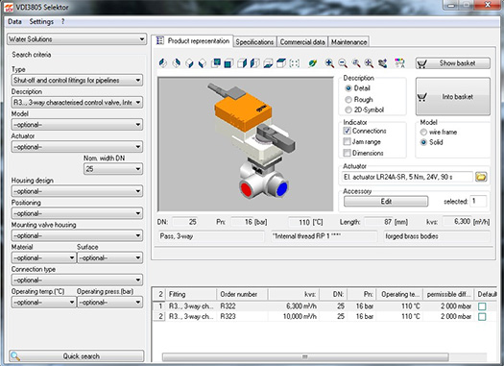The width and height of the screenshot is (504, 366).
Task: Zoom in with the plus magnifier icon
Action: pyautogui.click(x=329, y=63)
